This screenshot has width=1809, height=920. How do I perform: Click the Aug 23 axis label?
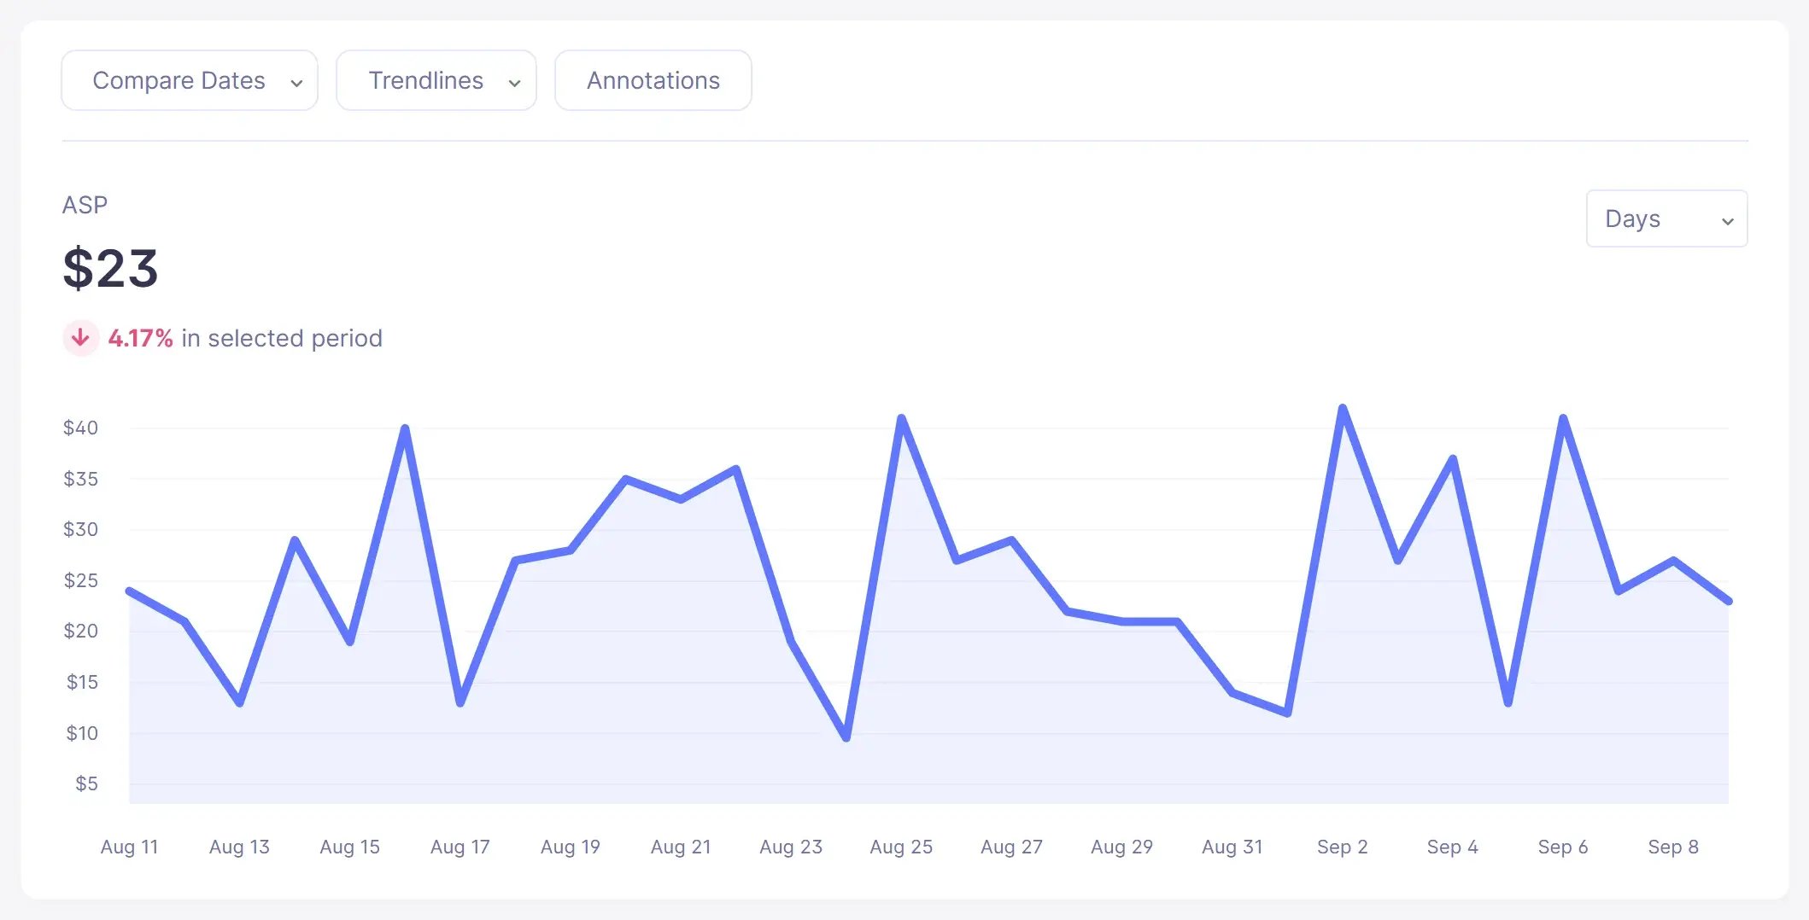click(791, 847)
